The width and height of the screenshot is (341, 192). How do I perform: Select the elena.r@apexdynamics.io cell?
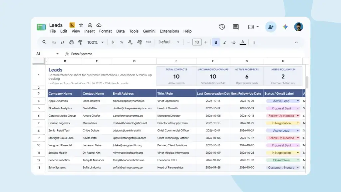click(134, 101)
